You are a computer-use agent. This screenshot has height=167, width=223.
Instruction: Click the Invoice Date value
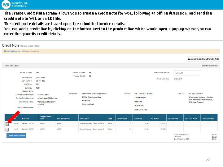pos(40,78)
